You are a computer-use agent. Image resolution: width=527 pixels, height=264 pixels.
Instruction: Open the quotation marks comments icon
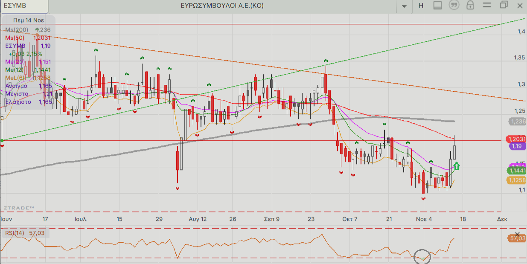coord(454,5)
